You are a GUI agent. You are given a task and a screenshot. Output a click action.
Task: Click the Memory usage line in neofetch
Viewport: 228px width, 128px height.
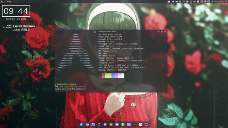pyautogui.click(x=113, y=70)
